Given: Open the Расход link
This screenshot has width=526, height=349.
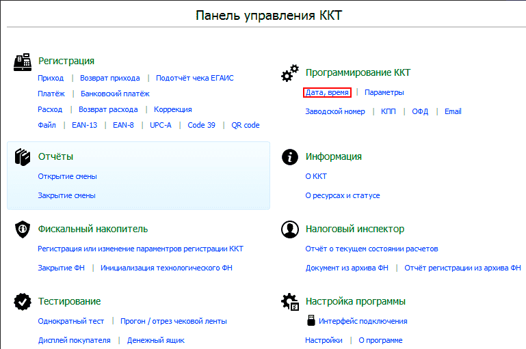Looking at the screenshot, I should pos(50,109).
